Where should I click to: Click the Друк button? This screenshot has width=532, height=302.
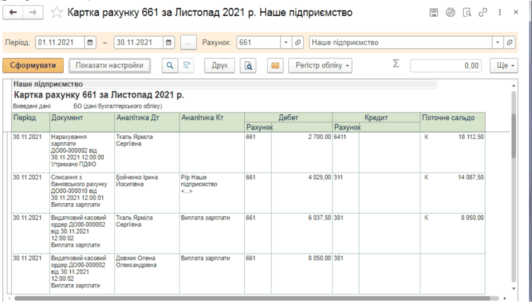tap(220, 65)
